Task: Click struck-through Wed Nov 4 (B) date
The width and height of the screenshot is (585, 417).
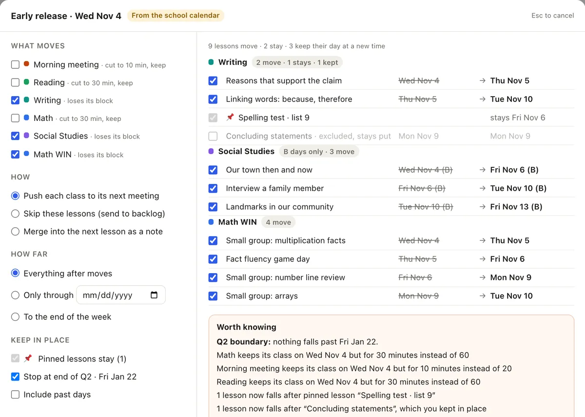Action: click(x=426, y=170)
